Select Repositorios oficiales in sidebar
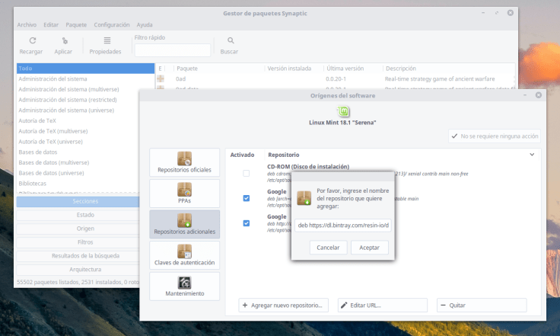The width and height of the screenshot is (560, 336). coord(184,162)
